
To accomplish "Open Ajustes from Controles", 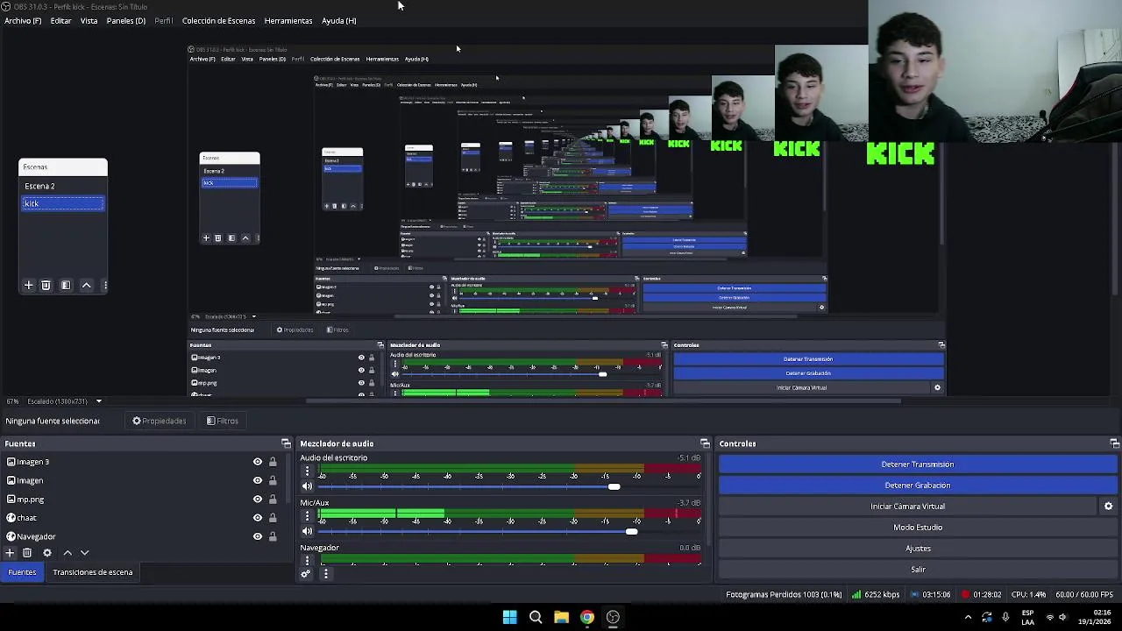I will [x=918, y=549].
